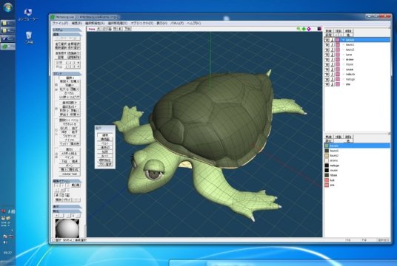
Task: Open the 選択部属性(A) menu
Action: (x=95, y=23)
